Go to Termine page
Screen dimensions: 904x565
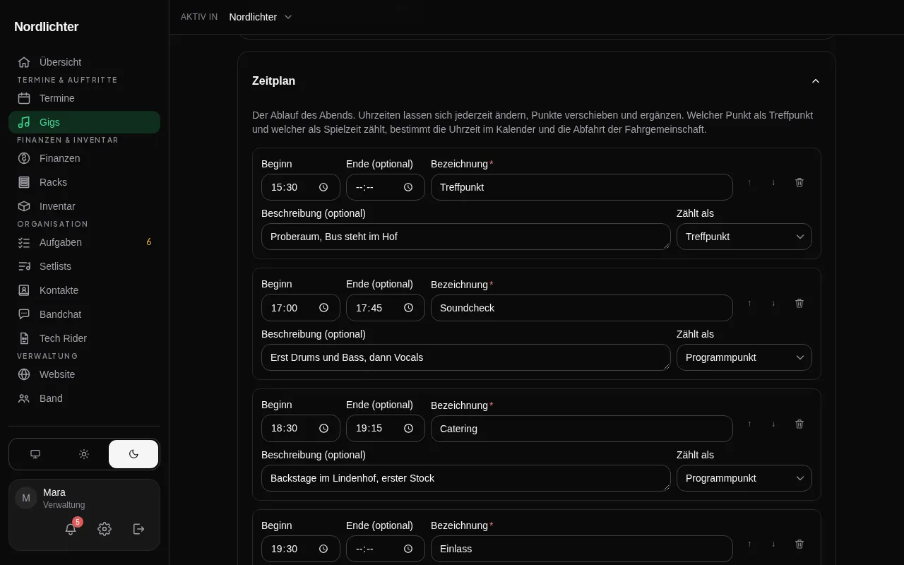(84, 98)
